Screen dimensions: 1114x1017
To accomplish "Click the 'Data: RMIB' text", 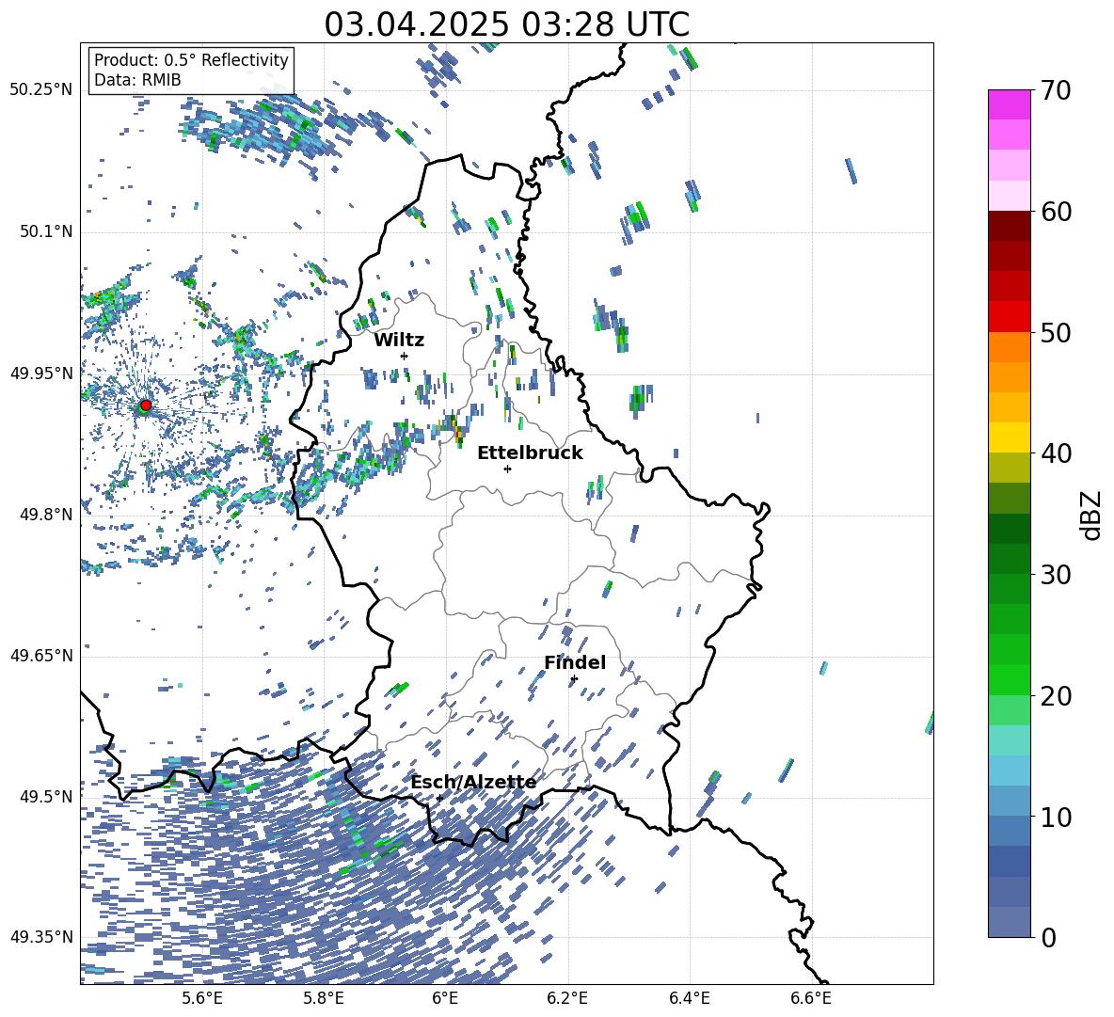I will tap(137, 80).
